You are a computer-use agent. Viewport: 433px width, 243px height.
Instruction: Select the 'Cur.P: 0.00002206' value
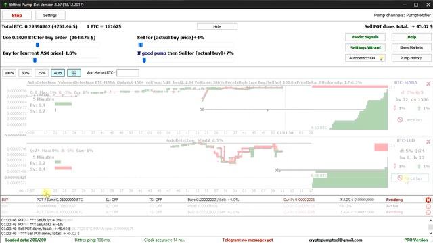(299, 200)
